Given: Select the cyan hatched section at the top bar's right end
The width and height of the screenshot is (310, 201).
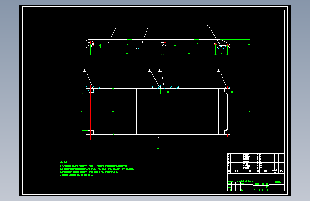Looking at the screenshot, I should click(223, 47).
